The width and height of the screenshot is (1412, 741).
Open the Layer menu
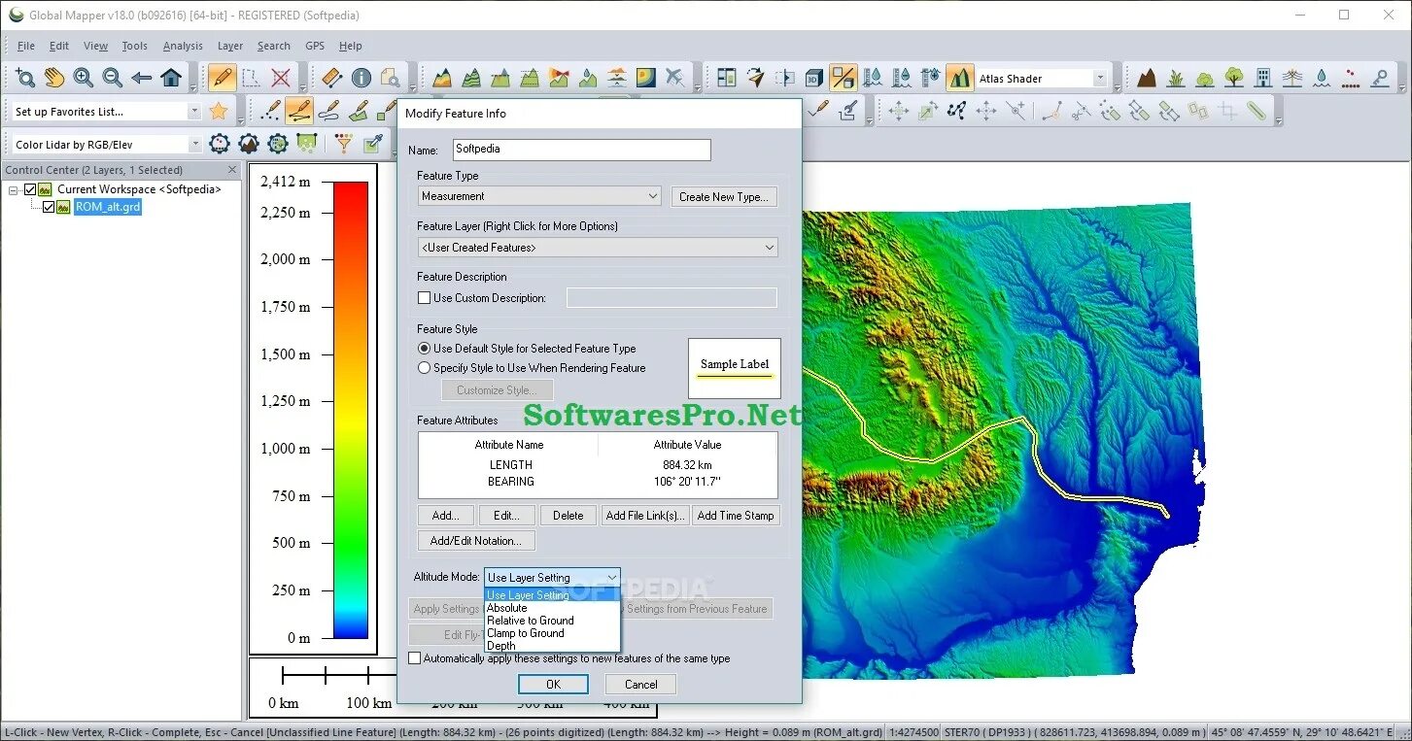click(230, 46)
